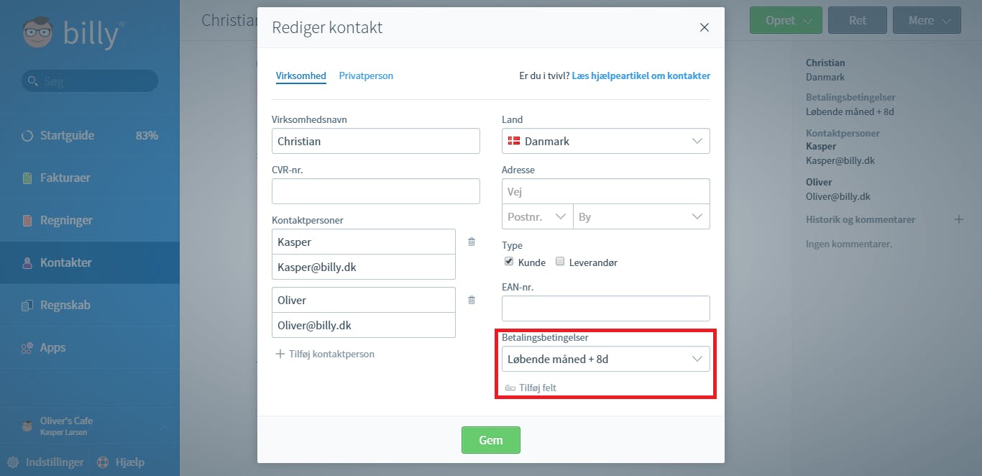Toggle the Kunde checkbox

click(x=509, y=262)
